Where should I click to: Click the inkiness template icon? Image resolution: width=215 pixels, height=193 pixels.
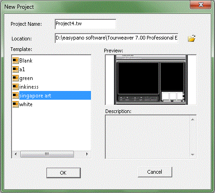click(16, 87)
